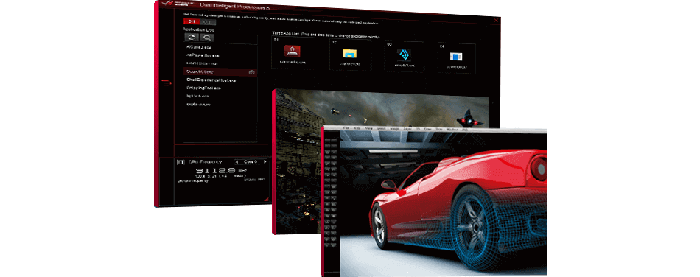Open the Layer menu in editor window
Screen dimensions: 700x277
pos(407,128)
